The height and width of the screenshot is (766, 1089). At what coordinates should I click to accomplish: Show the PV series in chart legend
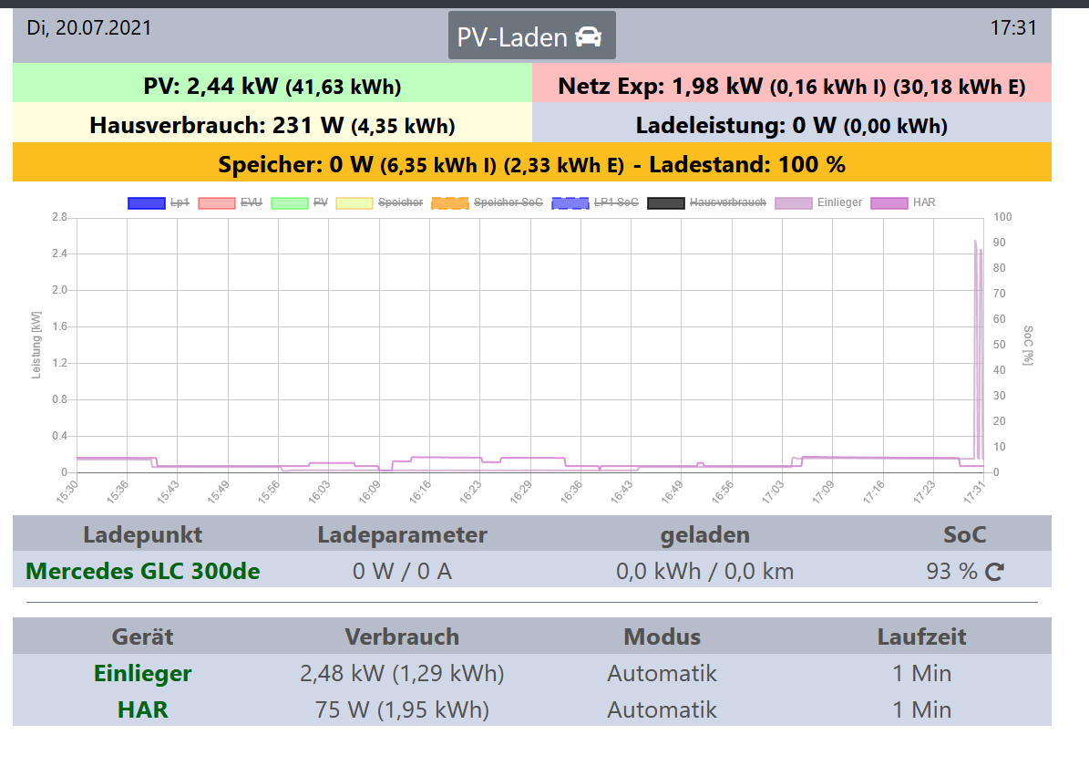coord(300,202)
